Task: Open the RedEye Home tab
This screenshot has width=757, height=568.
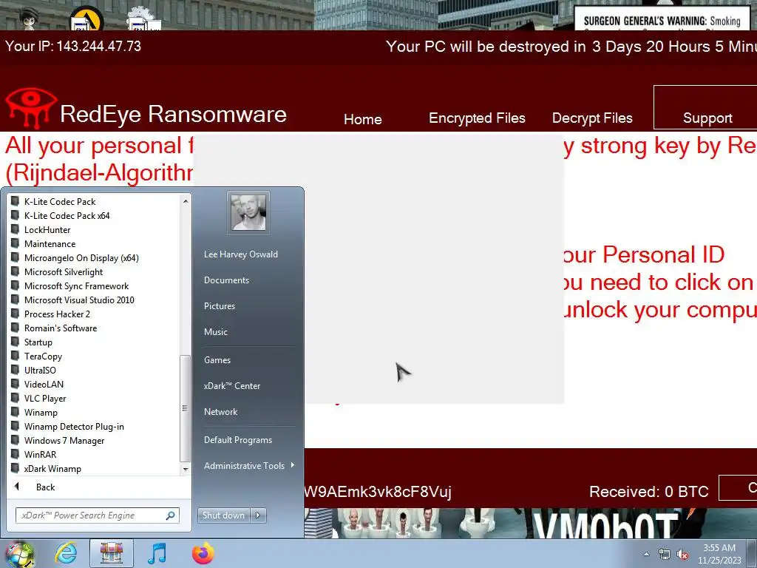Action: pos(362,119)
